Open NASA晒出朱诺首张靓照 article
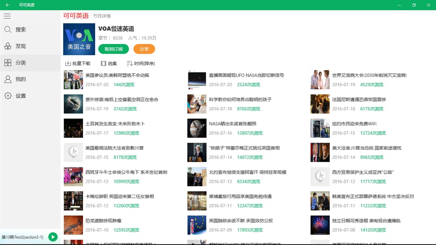The height and width of the screenshot is (245, 436). pos(233,124)
